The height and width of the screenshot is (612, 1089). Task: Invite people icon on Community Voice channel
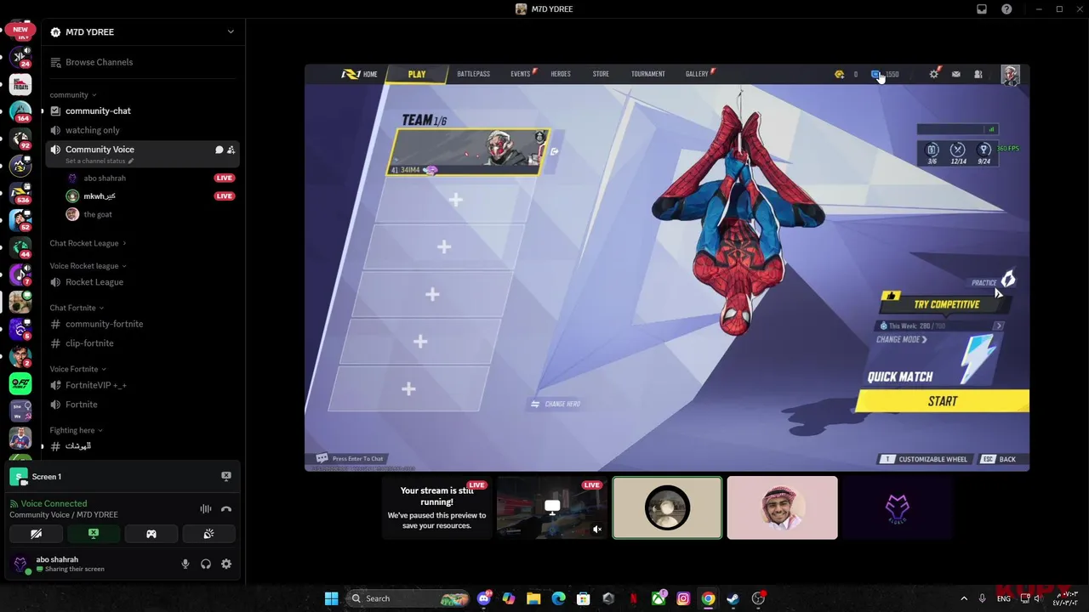point(231,150)
